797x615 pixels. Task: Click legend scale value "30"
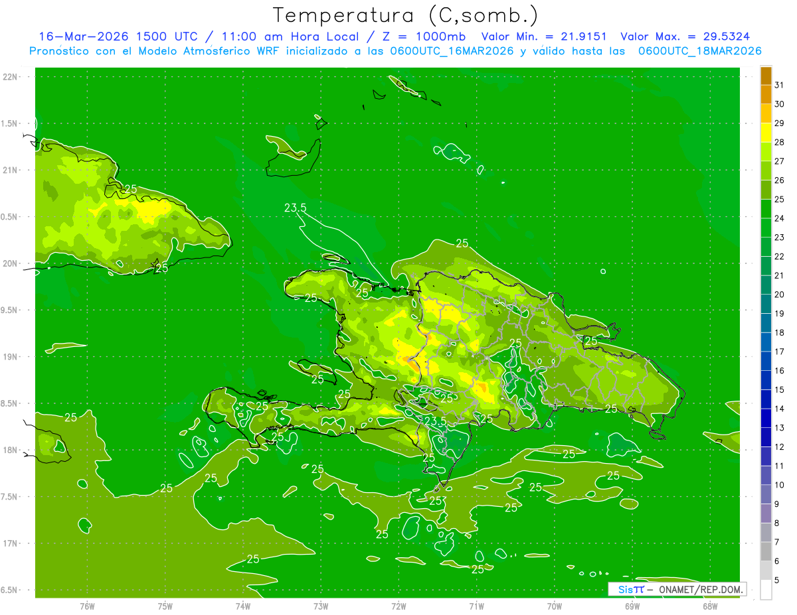click(780, 104)
